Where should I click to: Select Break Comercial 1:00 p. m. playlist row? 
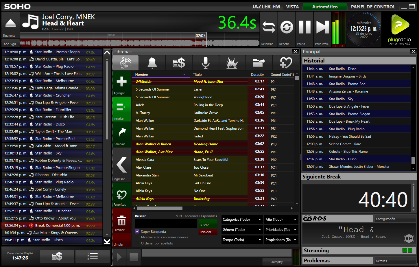pyautogui.click(x=52, y=226)
